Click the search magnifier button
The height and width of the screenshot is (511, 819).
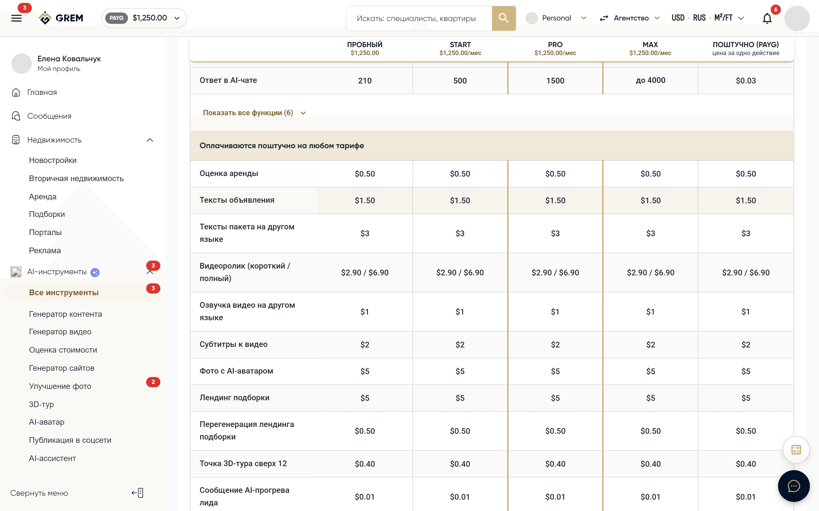[504, 18]
